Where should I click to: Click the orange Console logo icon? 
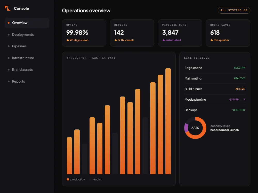tap(7, 8)
